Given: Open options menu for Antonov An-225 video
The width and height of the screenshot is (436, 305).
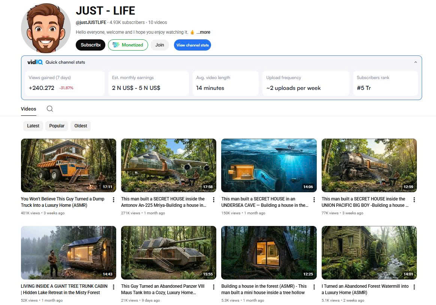Looking at the screenshot, I should (x=214, y=200).
